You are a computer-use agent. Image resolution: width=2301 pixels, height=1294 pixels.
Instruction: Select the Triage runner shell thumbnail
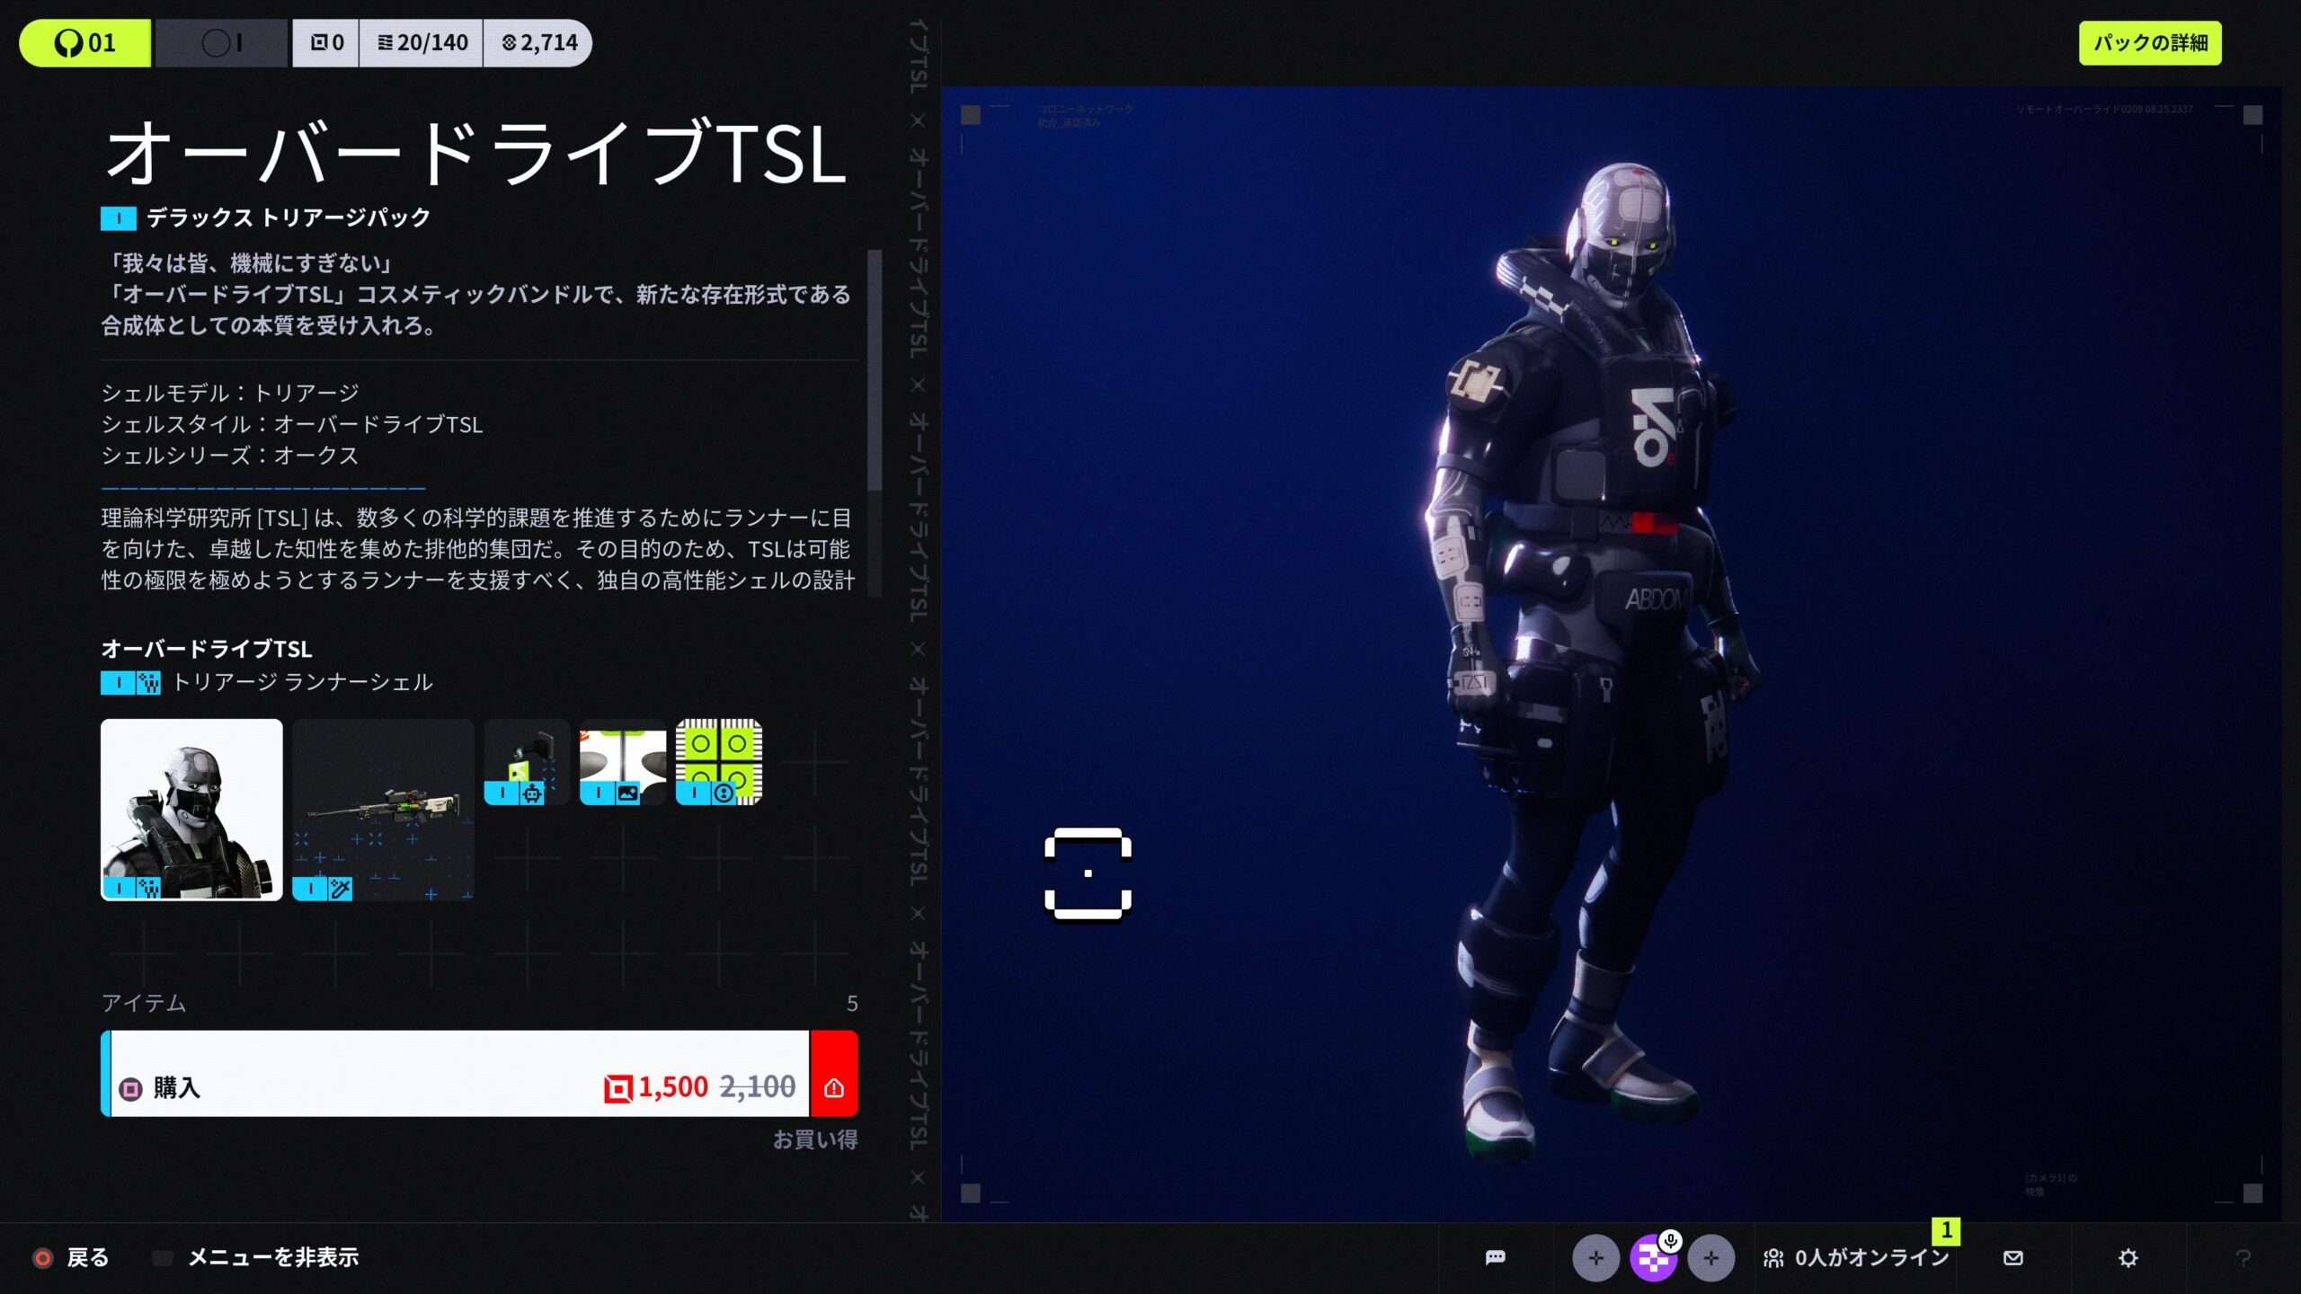[x=191, y=809]
